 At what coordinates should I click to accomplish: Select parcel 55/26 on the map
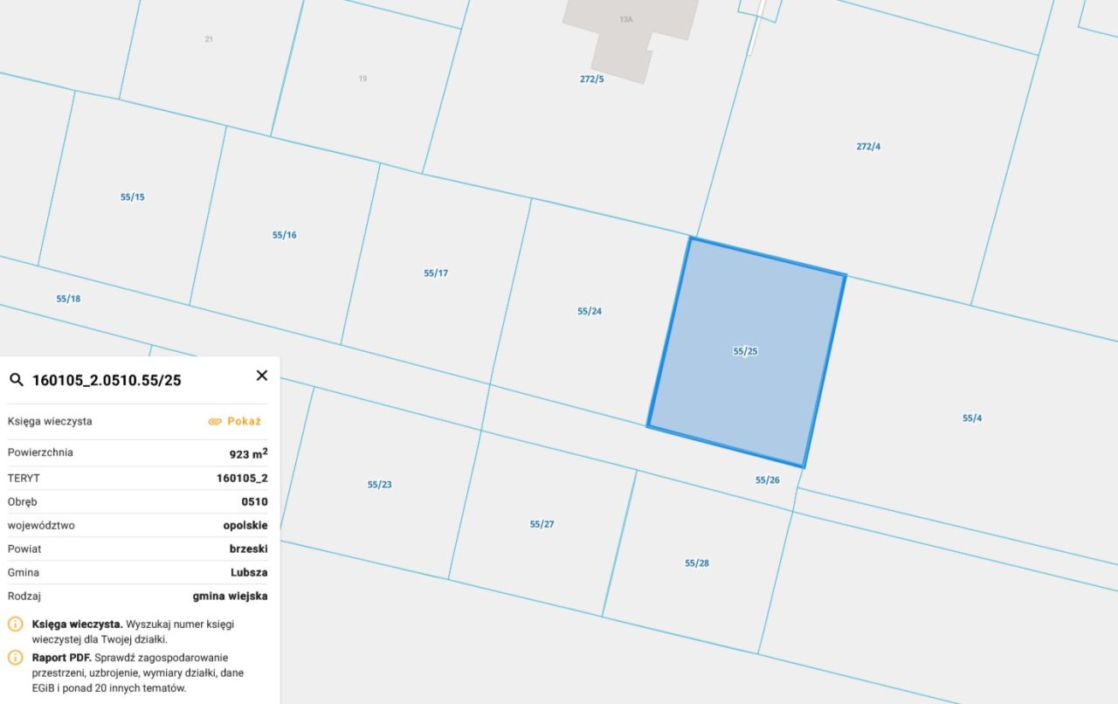coord(768,480)
